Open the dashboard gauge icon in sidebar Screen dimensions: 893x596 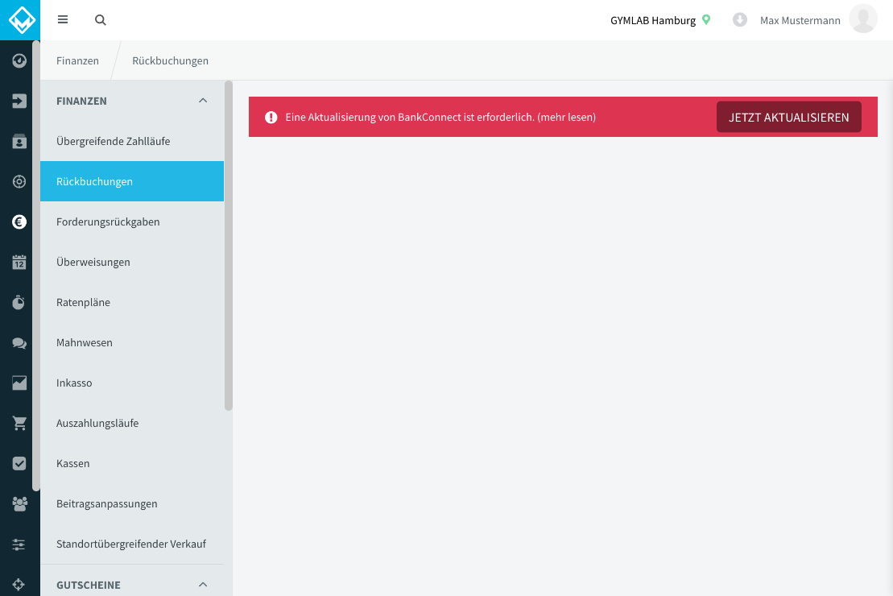[x=19, y=60]
